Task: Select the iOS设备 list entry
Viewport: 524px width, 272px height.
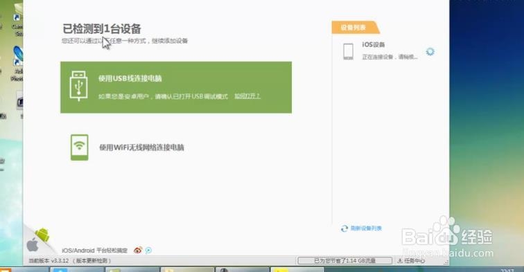Action: [390, 51]
